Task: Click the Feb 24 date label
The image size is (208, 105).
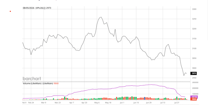Action: pyautogui.click(x=31, y=103)
